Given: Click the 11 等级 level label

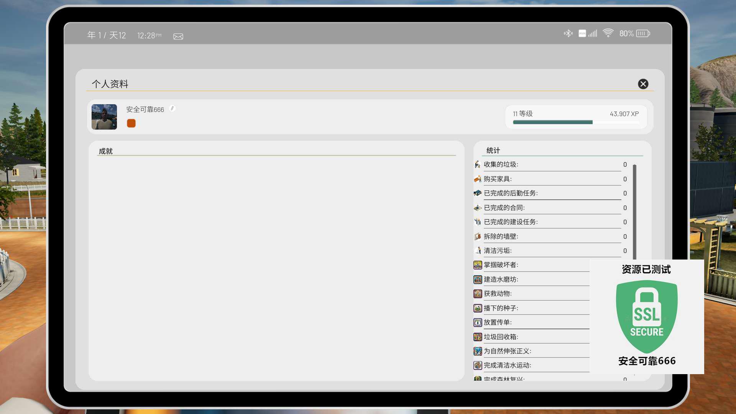Looking at the screenshot, I should pos(523,114).
